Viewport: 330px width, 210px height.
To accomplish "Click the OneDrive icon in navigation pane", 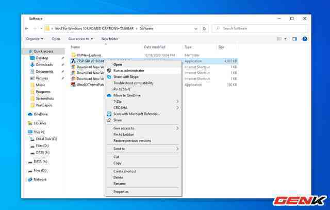I will coord(30,114).
